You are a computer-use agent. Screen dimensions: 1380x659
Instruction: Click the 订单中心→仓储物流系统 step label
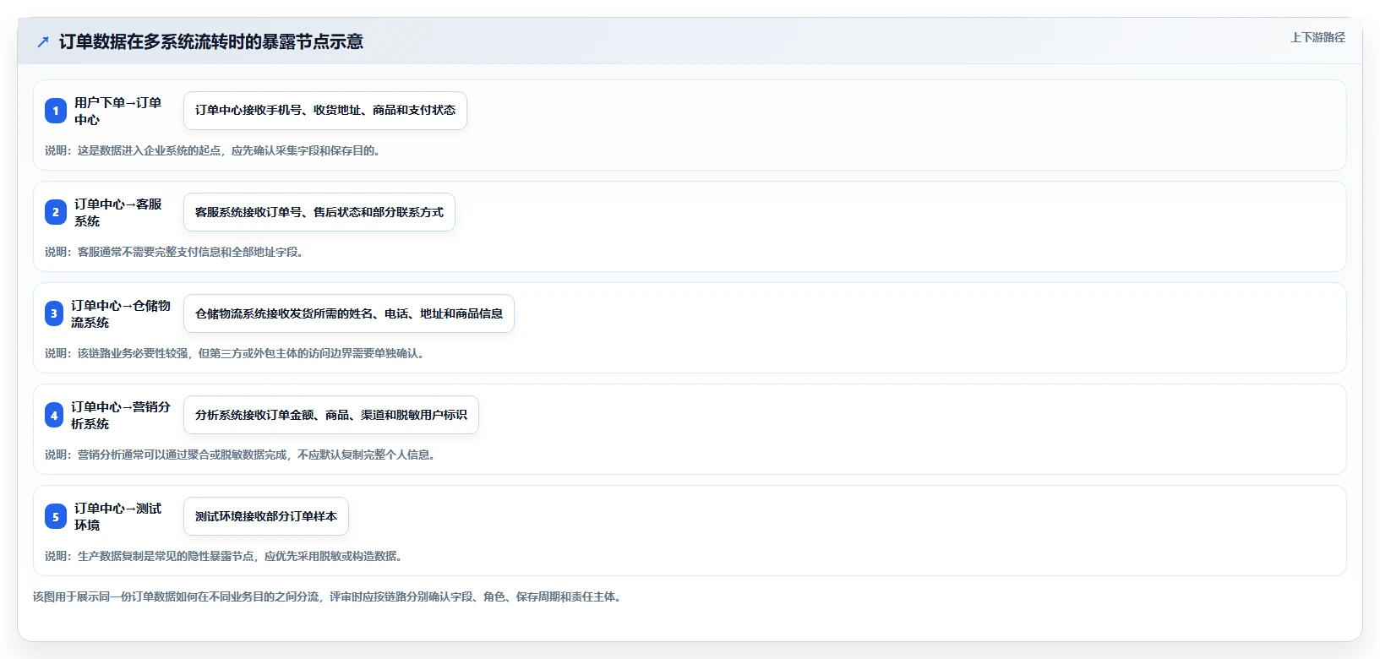click(x=121, y=313)
